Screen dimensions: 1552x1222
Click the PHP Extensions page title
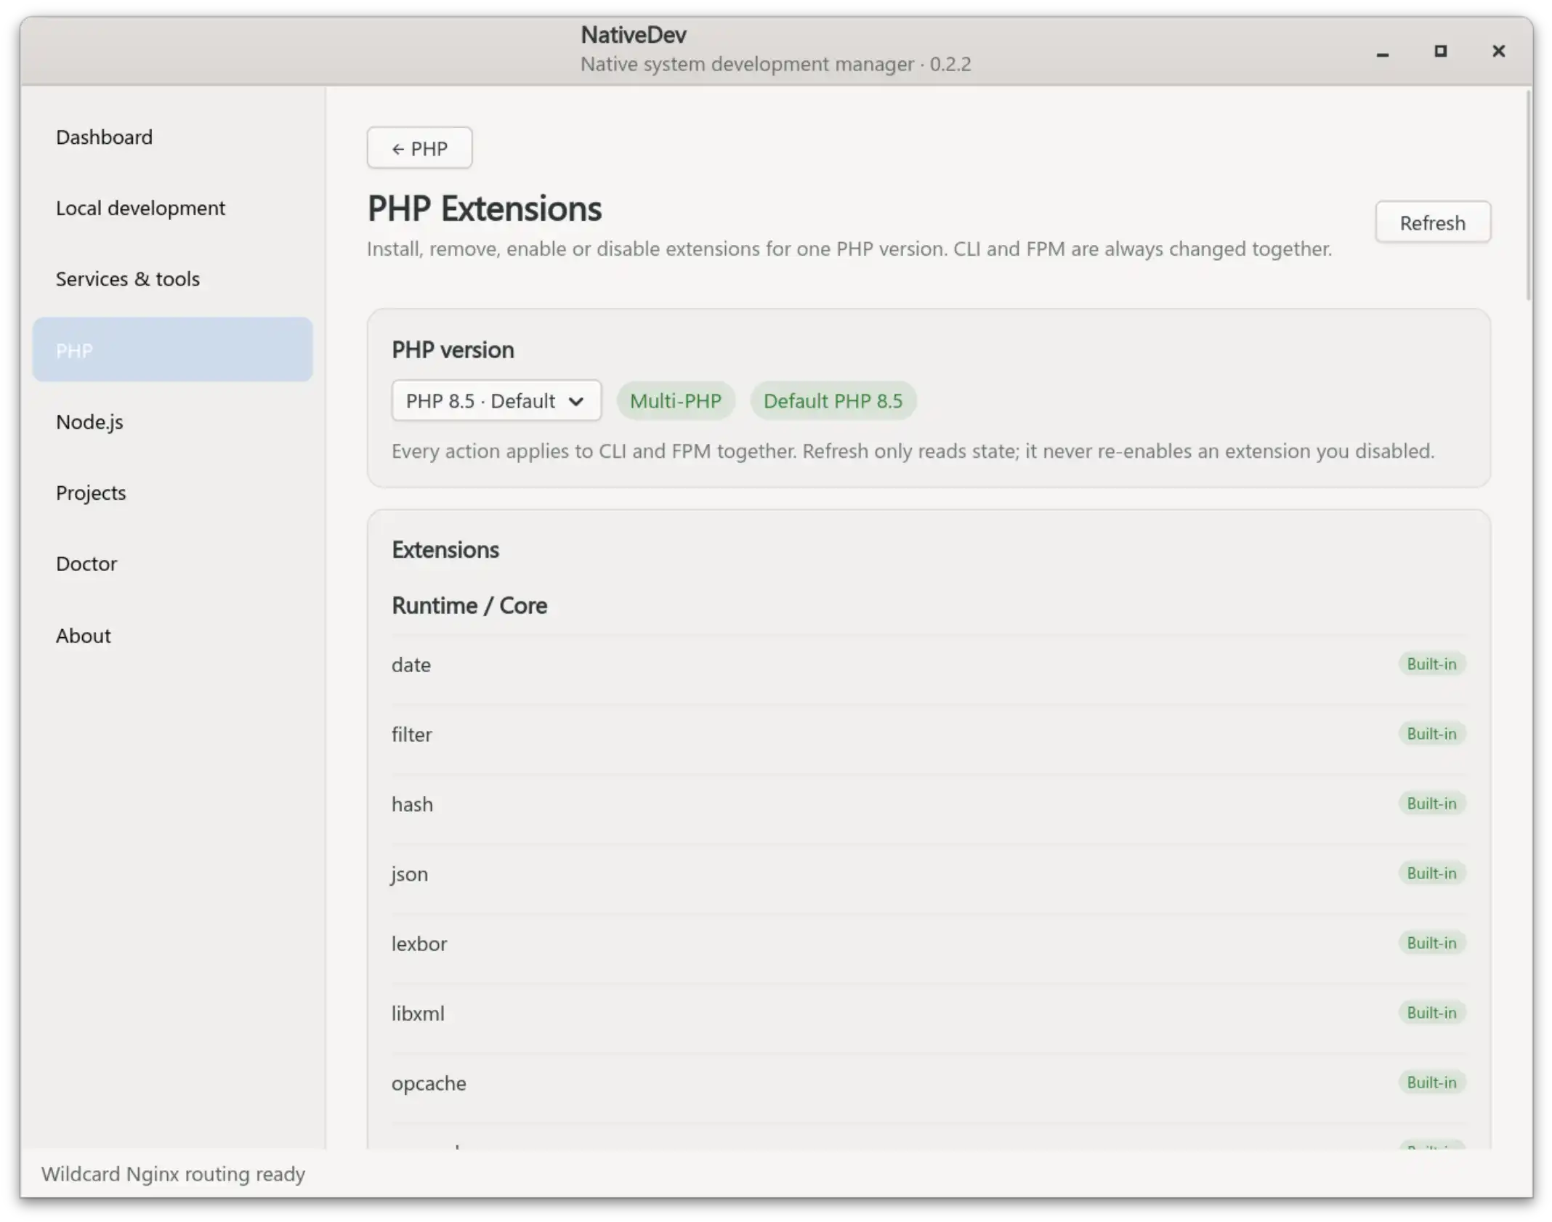[x=485, y=209]
